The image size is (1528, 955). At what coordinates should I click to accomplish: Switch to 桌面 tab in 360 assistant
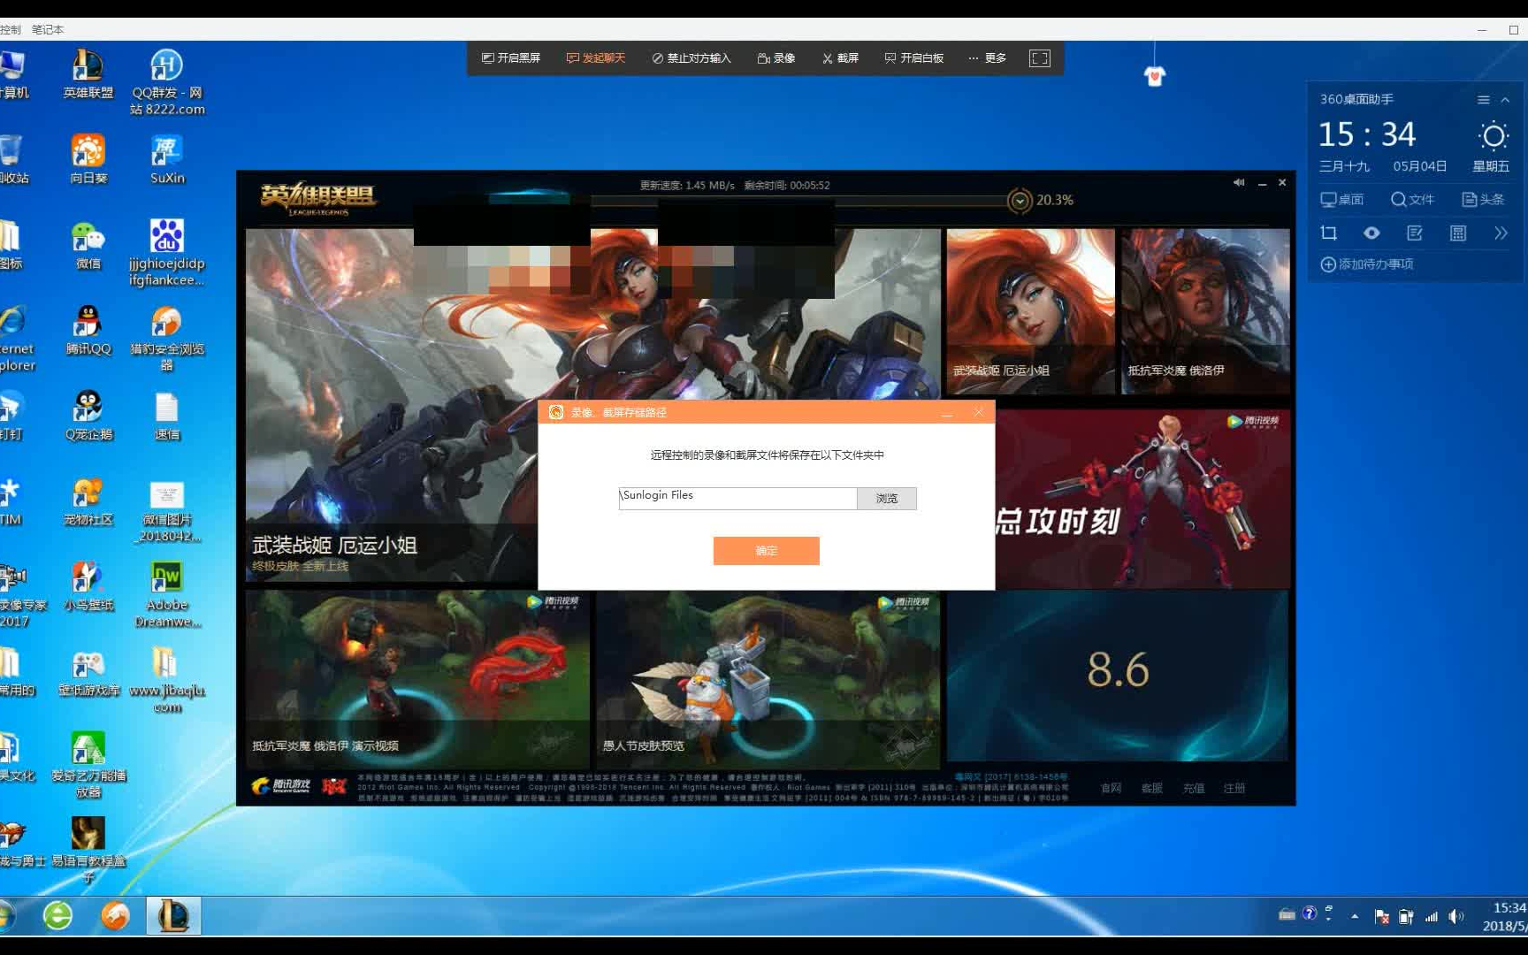(x=1342, y=200)
